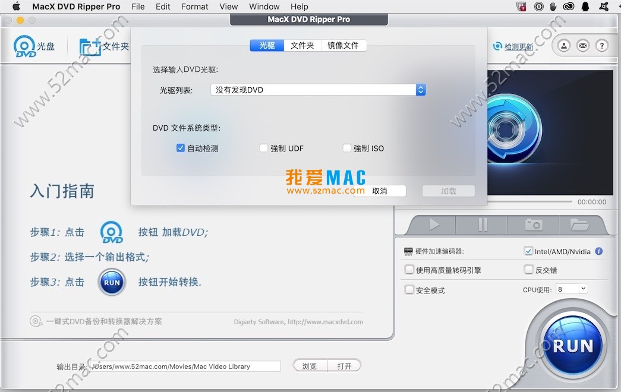Open the View menu

[229, 7]
